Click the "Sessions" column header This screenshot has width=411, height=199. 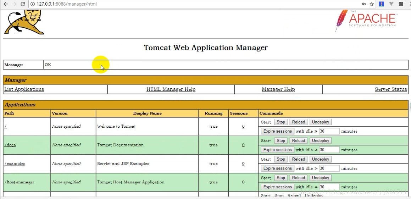[x=239, y=113]
